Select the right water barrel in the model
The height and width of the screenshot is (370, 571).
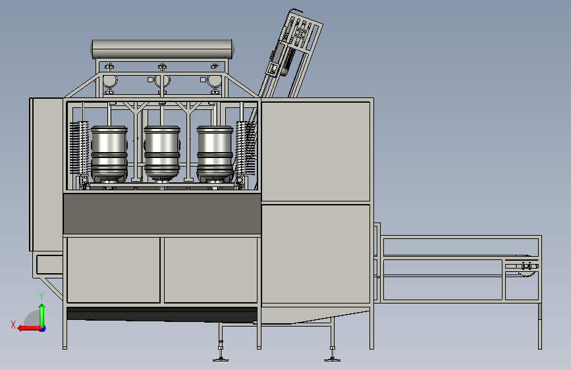(215, 153)
